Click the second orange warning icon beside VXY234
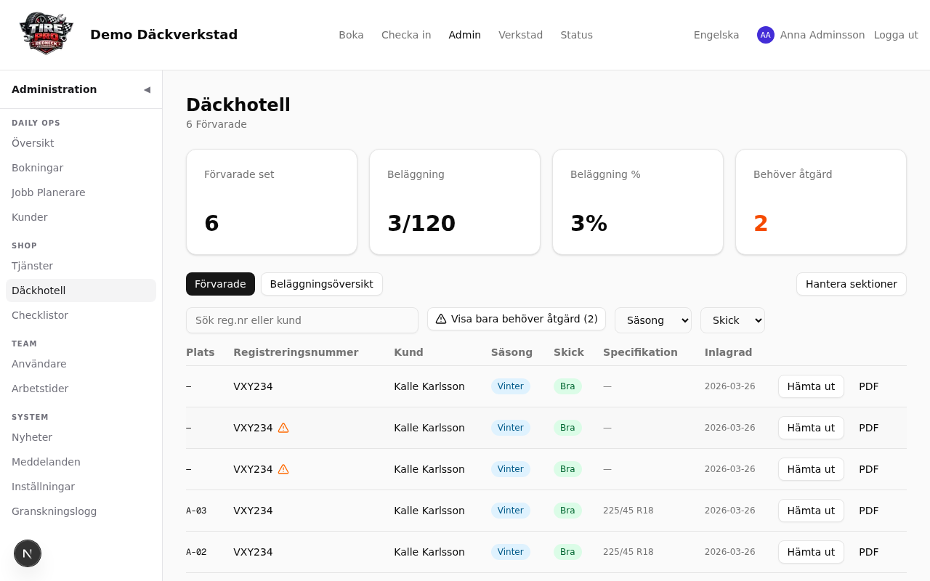This screenshot has height=581, width=930. click(x=283, y=469)
